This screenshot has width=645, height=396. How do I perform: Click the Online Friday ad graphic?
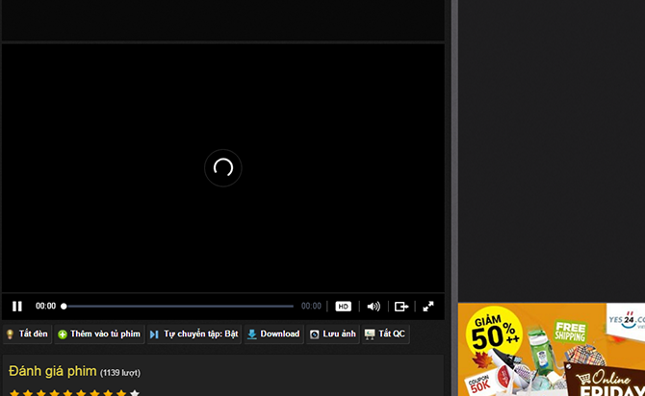606,381
